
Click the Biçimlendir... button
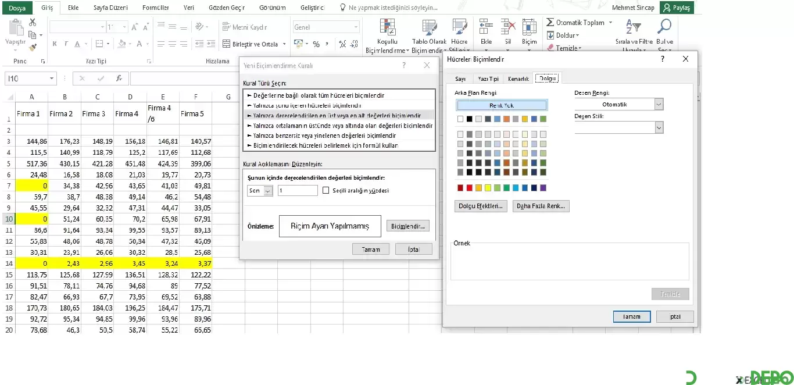(408, 226)
